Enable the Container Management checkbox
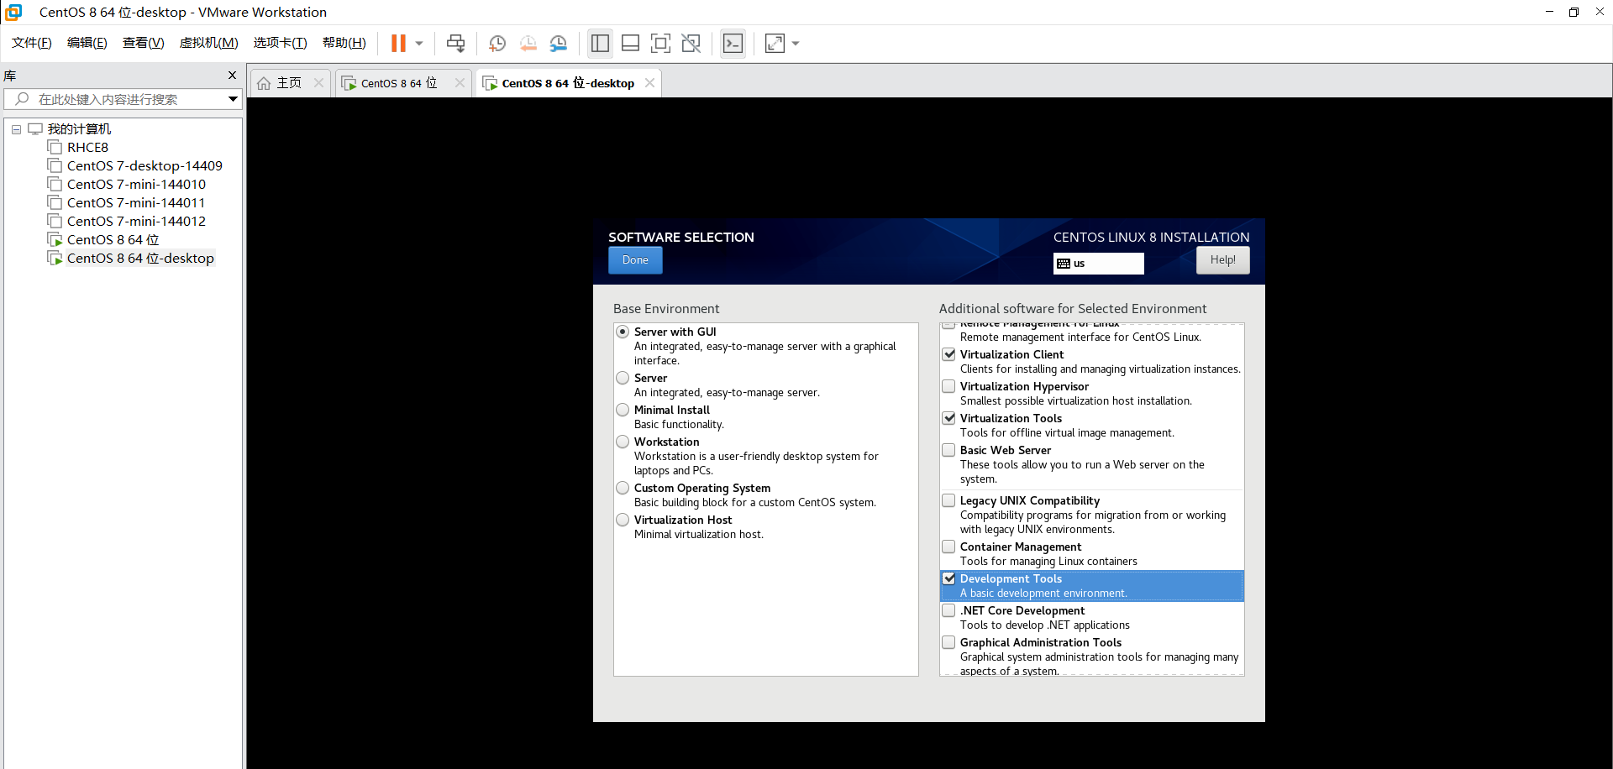 (x=948, y=547)
